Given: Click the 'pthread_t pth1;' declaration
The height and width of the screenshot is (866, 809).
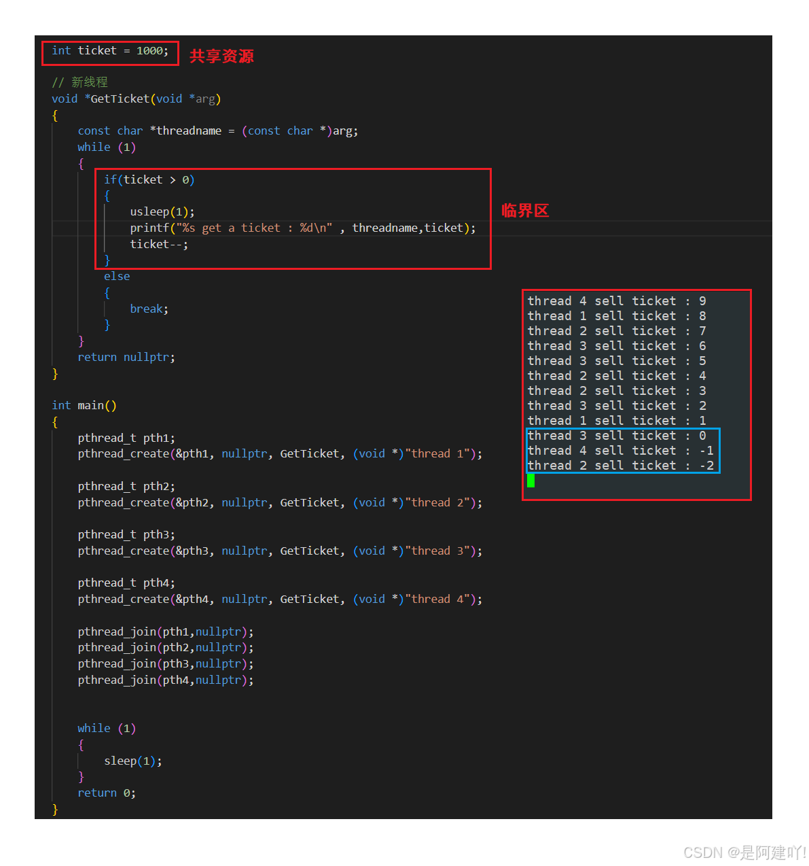Looking at the screenshot, I should coord(126,438).
